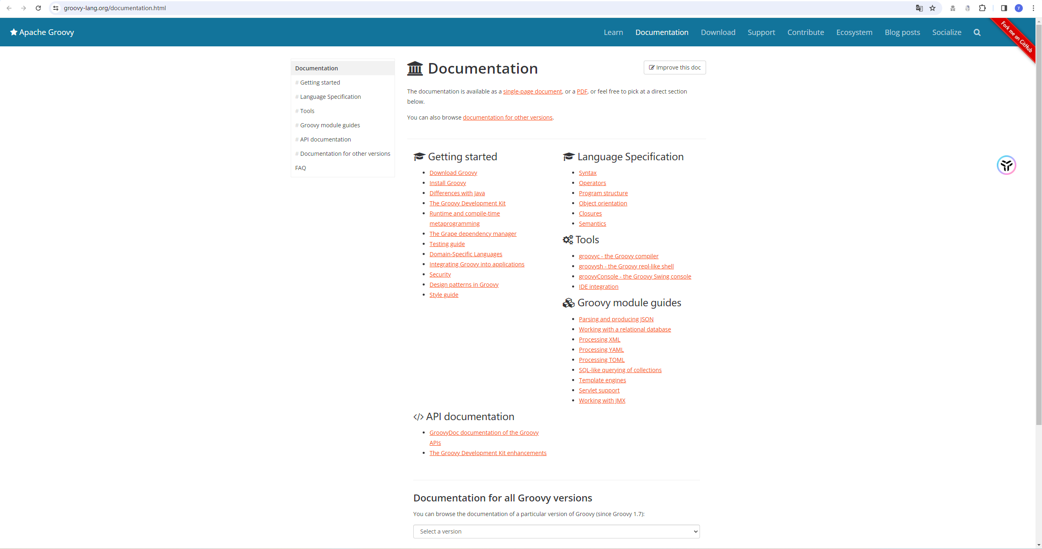
Task: Select Getting started in sidebar
Action: (320, 83)
